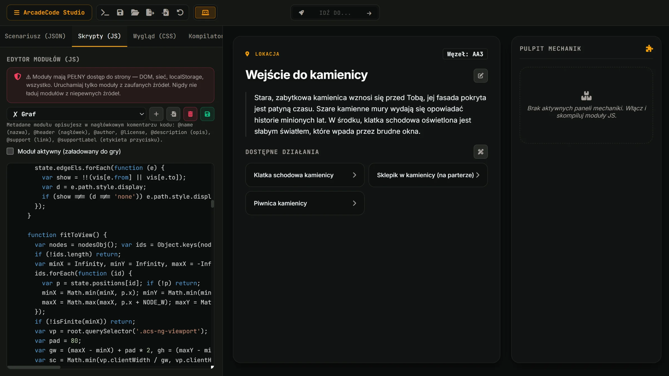Switch to the Scenariusz (JSON) tab
Image resolution: width=669 pixels, height=376 pixels.
(x=35, y=36)
